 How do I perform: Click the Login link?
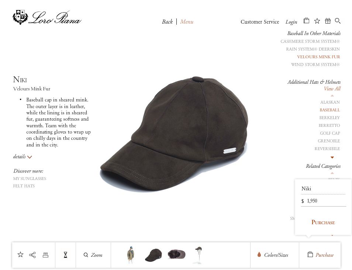click(x=291, y=22)
